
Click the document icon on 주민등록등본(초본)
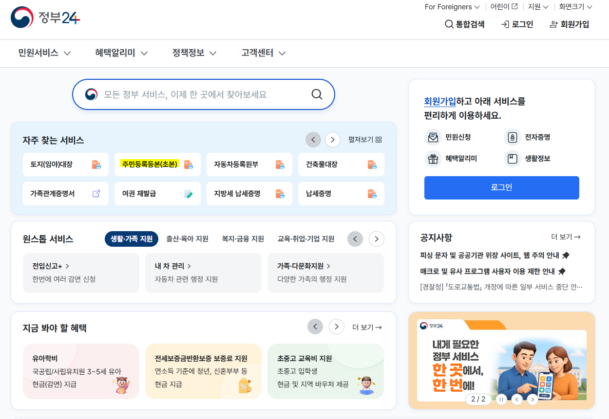[x=188, y=164]
